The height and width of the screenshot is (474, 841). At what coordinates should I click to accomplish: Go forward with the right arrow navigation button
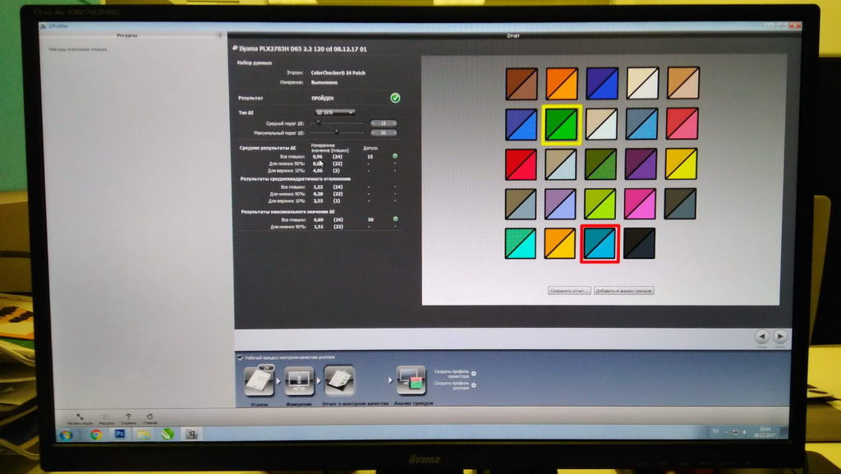coord(780,336)
